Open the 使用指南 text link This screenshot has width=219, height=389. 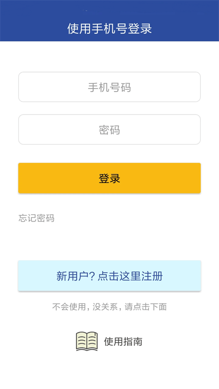123,342
